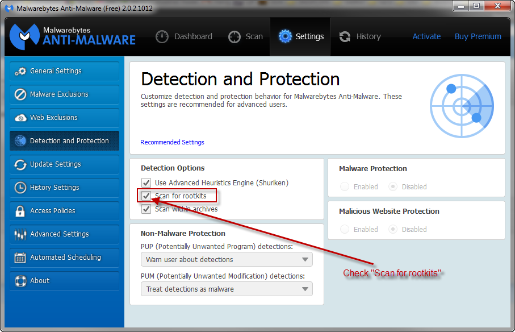Open Web Exclusions in sidebar
Screen dimensions: 515x332
(64, 118)
